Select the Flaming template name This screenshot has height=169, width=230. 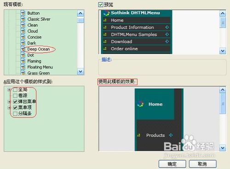click(34, 61)
